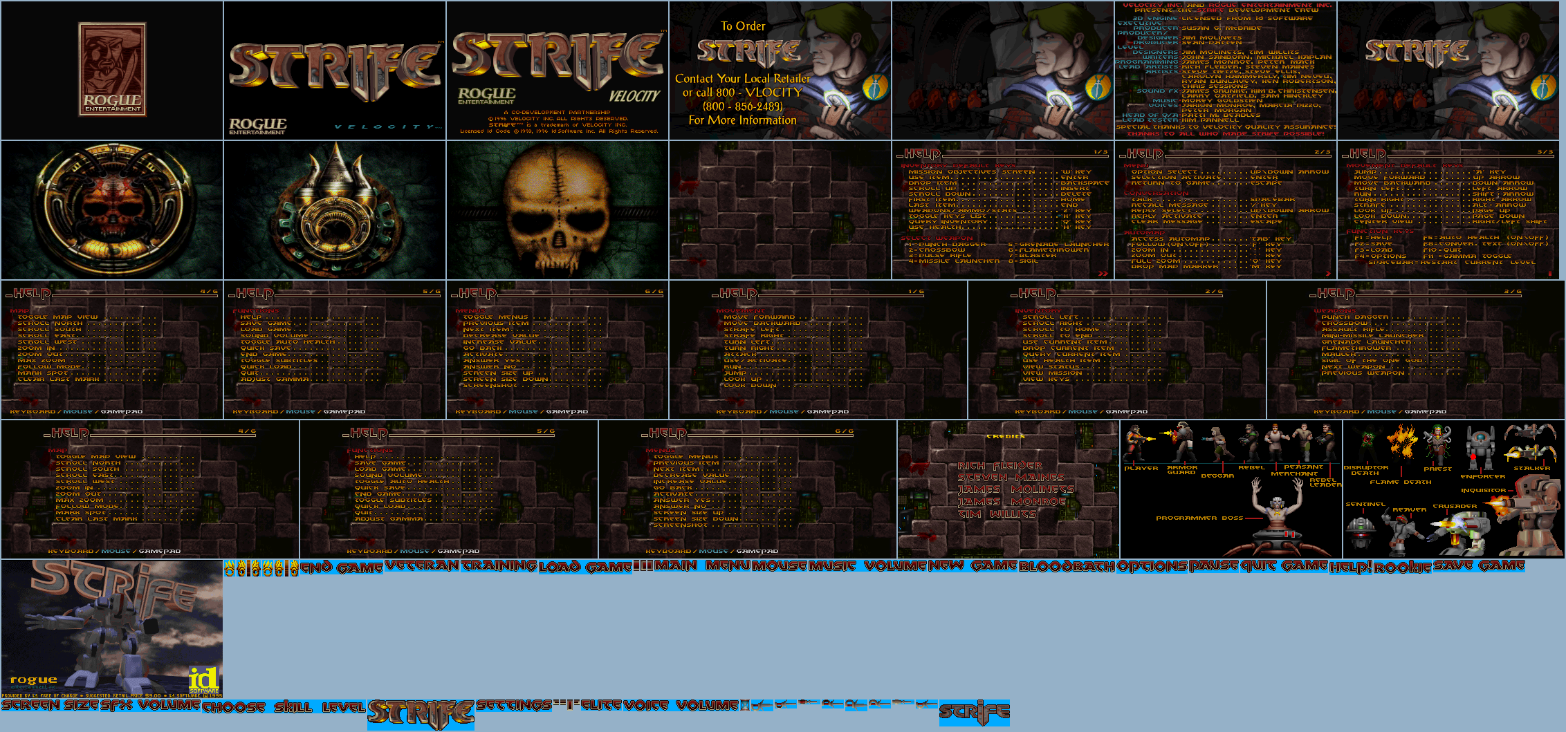Select the Help 2/6 inventory screen

click(x=1117, y=349)
